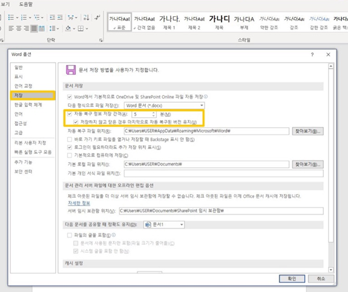The height and width of the screenshot is (292, 348).
Task: Click distribute text alignment icon
Action: click(42, 28)
